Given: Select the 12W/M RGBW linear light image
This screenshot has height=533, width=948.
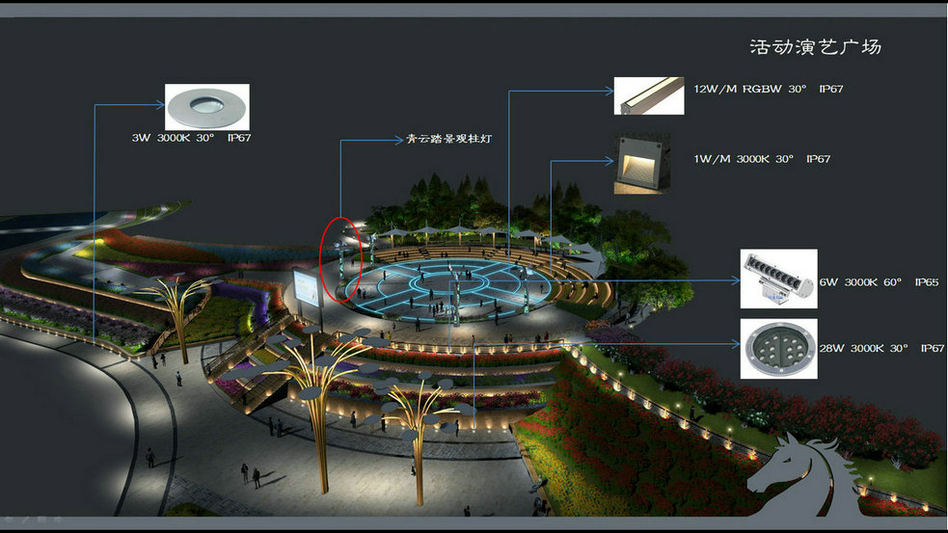Looking at the screenshot, I should pyautogui.click(x=649, y=95).
